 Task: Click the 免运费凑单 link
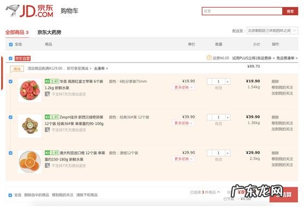[x=287, y=58]
